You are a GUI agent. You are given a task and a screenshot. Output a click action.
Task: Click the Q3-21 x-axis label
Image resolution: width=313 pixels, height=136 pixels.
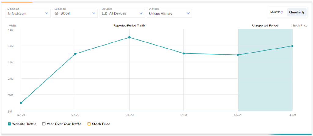pyautogui.click(x=292, y=115)
